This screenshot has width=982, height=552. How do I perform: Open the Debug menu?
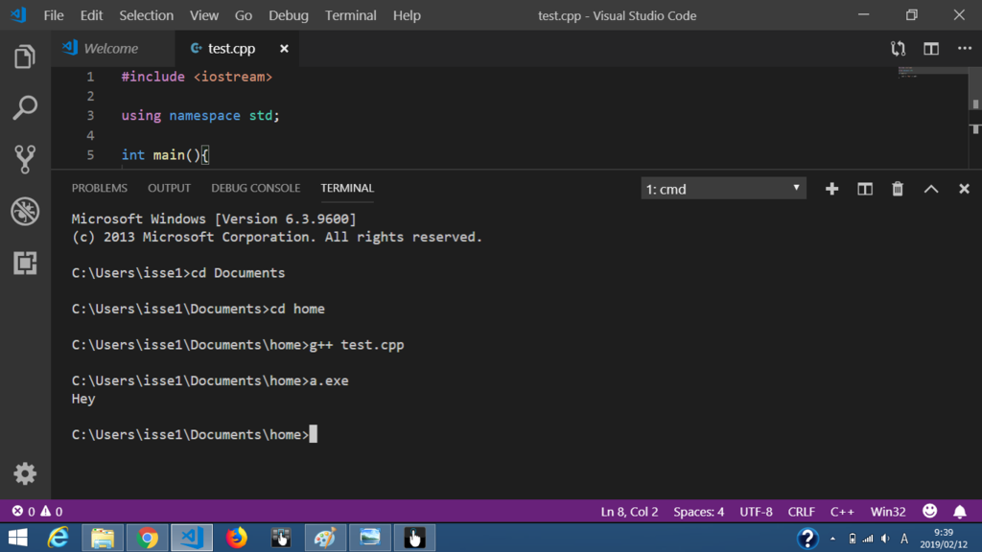288,15
